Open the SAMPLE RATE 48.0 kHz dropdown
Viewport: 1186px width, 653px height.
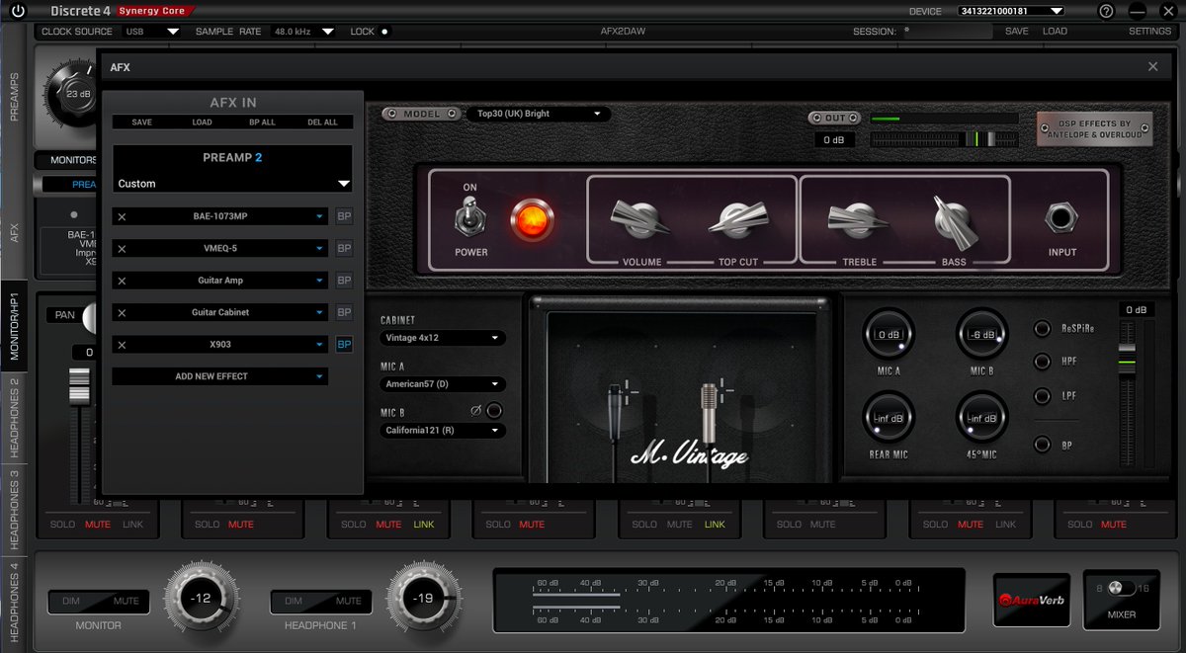click(303, 32)
